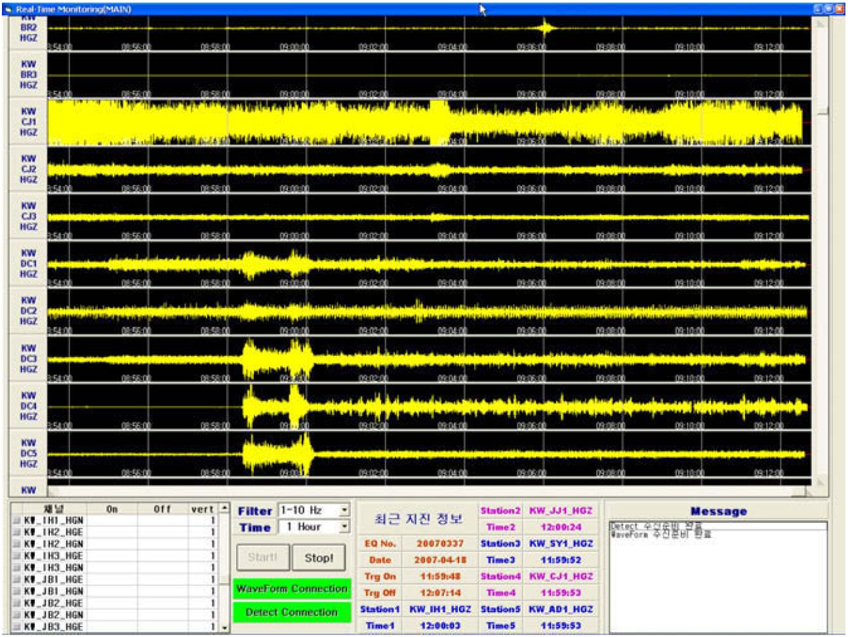Click the KW_JB3_HGE channel name
The image size is (848, 637).
click(54, 627)
